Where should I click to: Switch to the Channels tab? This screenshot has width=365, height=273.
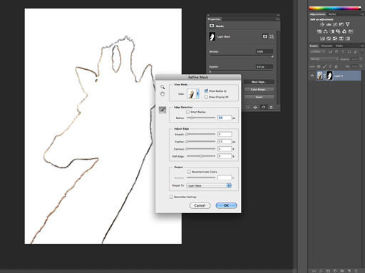327,46
